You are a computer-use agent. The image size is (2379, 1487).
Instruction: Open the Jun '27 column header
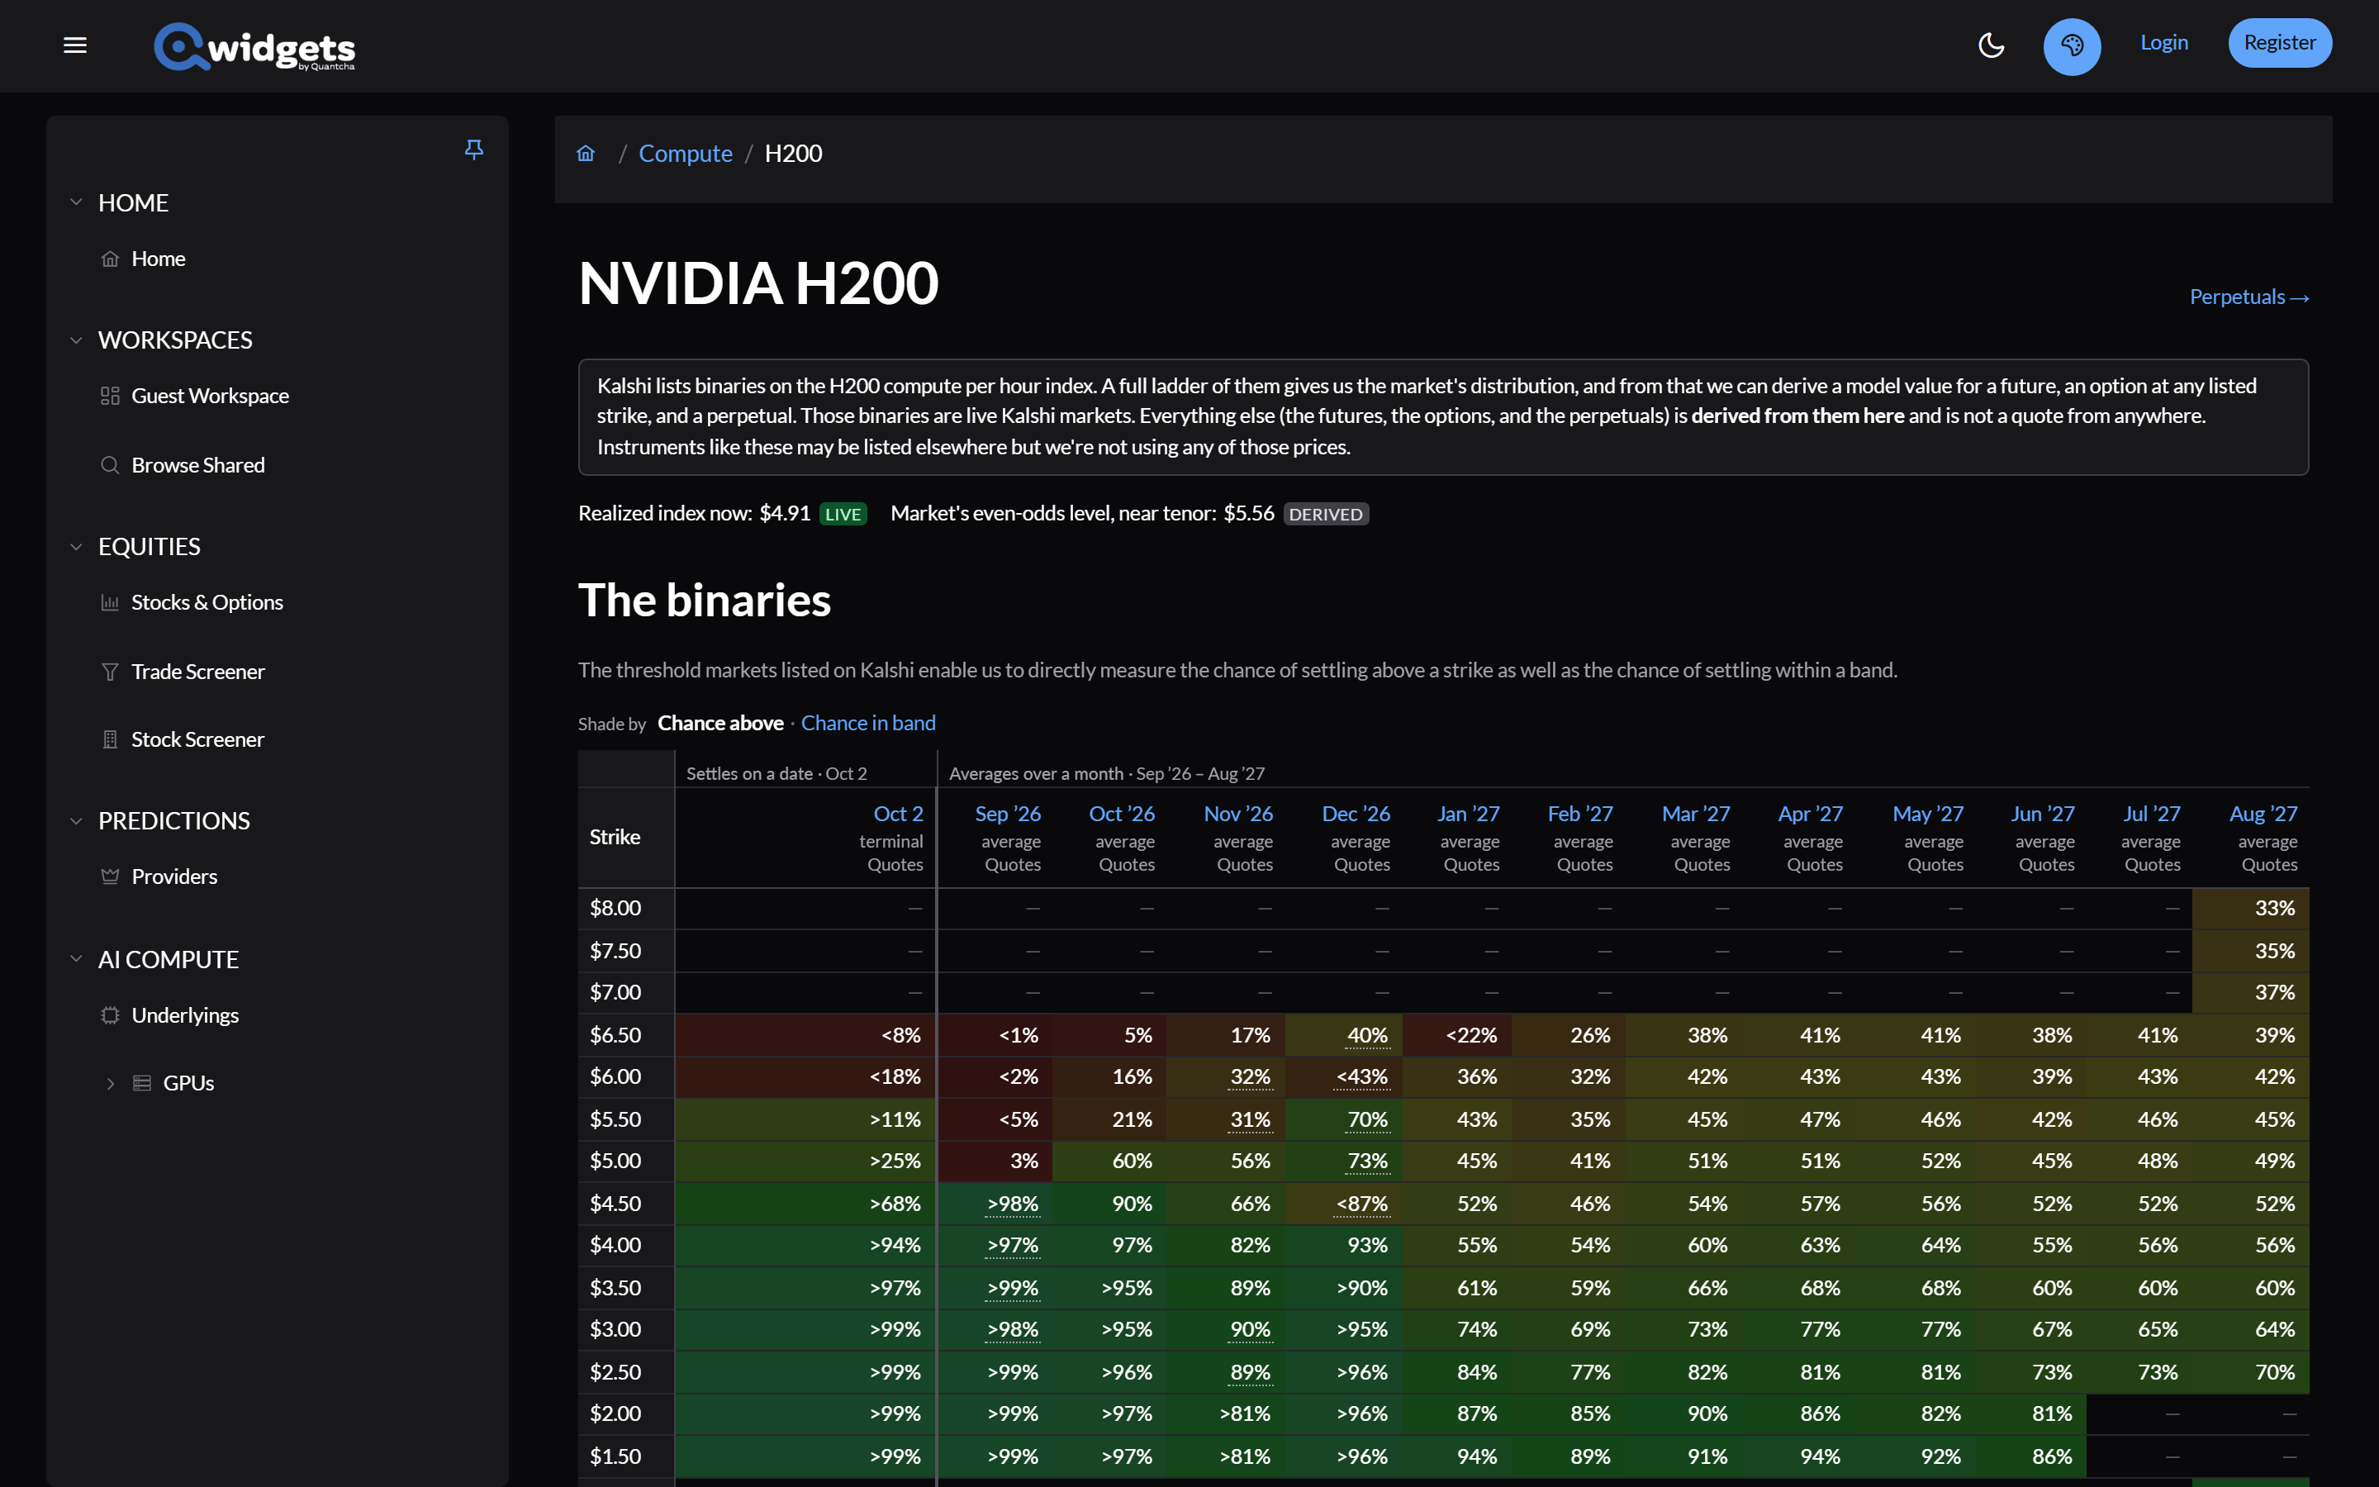tap(2042, 815)
